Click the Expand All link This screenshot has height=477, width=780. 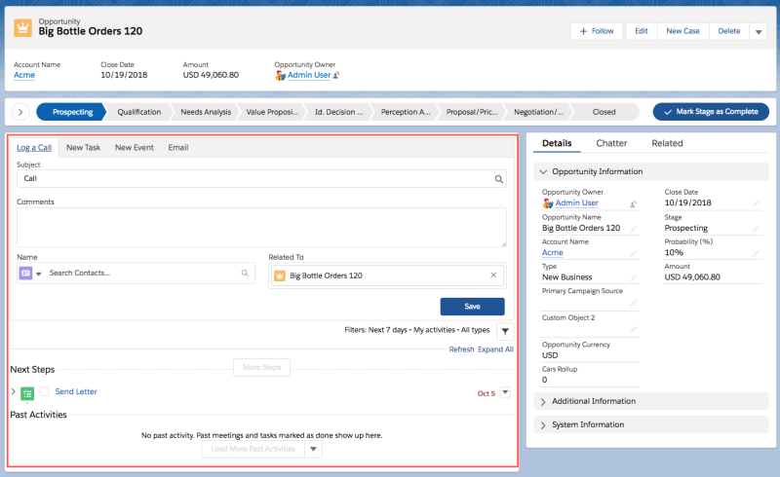tap(495, 349)
